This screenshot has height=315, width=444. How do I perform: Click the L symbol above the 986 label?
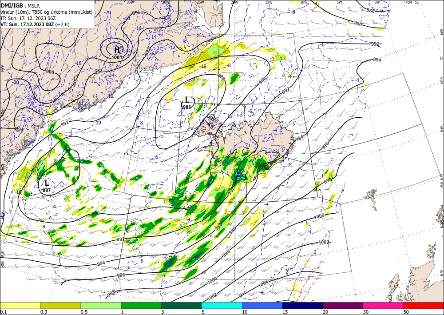(x=187, y=100)
